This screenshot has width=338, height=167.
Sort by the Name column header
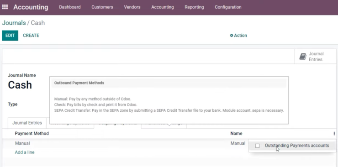click(x=236, y=133)
